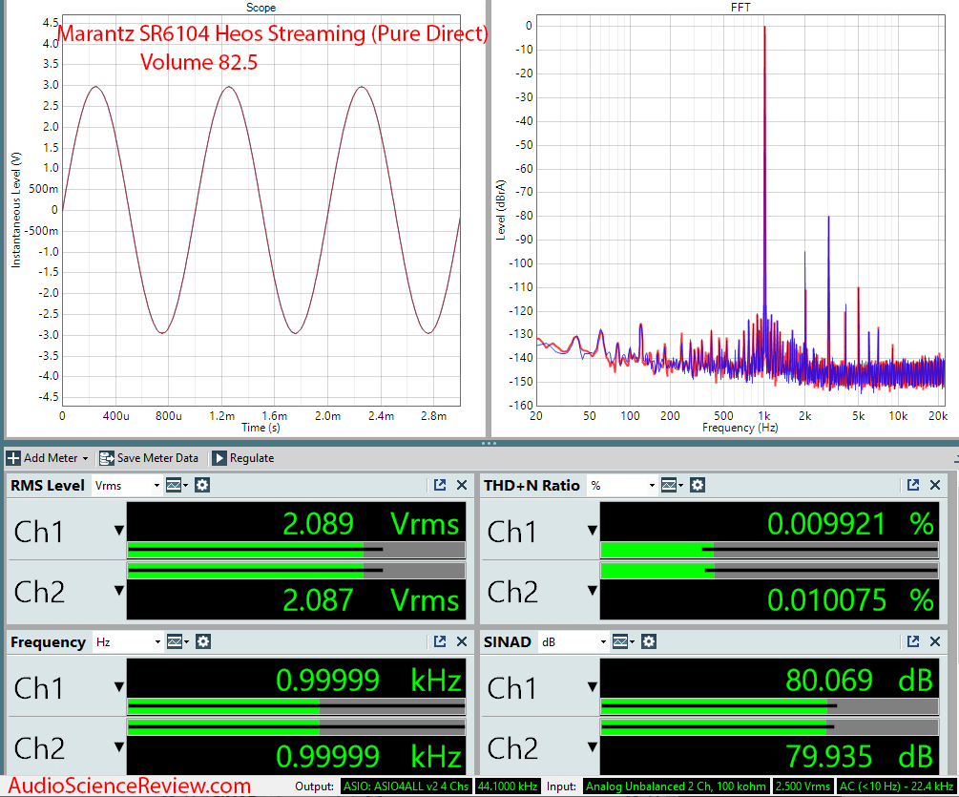Viewport: 959px width, 797px height.
Task: Close the Frequency meter
Action: pos(462,641)
